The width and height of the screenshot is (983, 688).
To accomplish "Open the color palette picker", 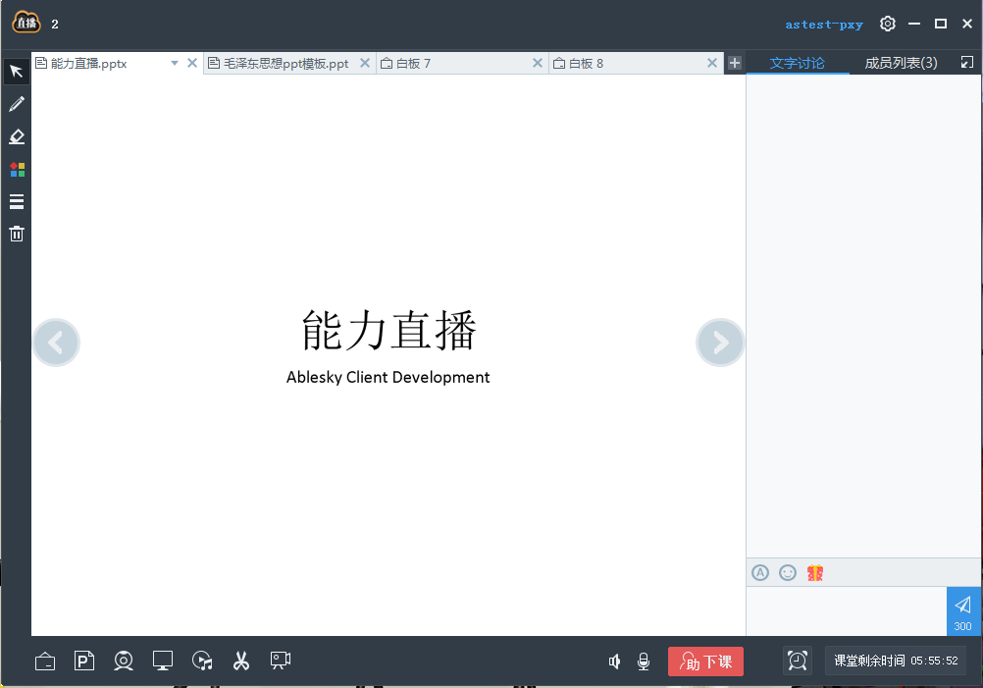I will [x=17, y=169].
